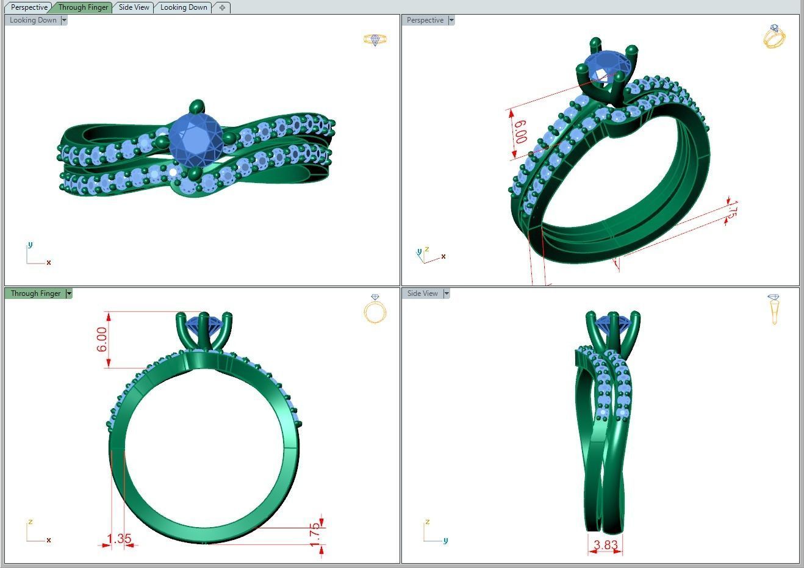Screen dimensions: 804x568
Task: Click top-view ring icon in Looking Down viewport
Action: 375,40
